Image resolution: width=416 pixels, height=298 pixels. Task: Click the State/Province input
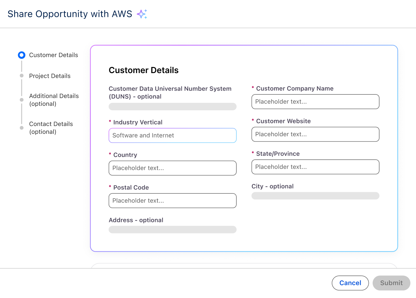click(x=315, y=167)
